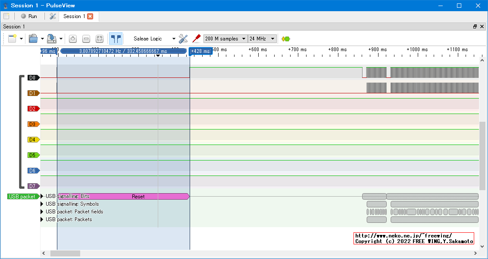Add a protocol decoder icon
Viewport: 488px width, 259px height.
(285, 39)
